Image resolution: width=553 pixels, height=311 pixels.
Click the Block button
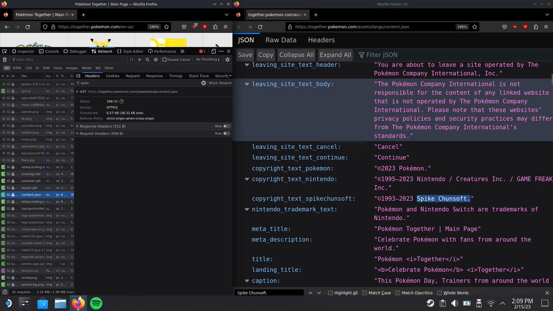point(213,83)
